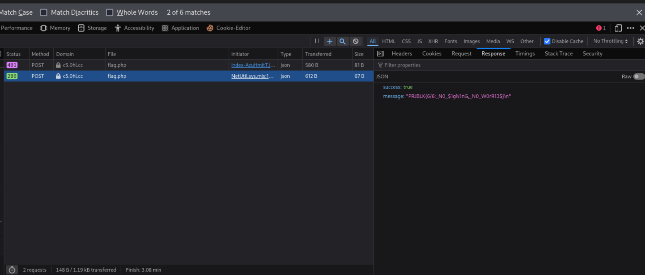Open the network search magnifier icon

pyautogui.click(x=342, y=41)
